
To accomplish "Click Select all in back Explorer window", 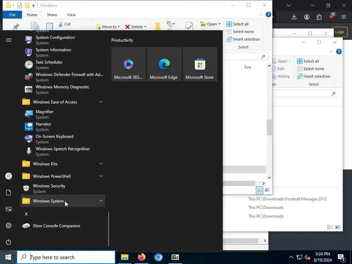I will [x=308, y=61].
